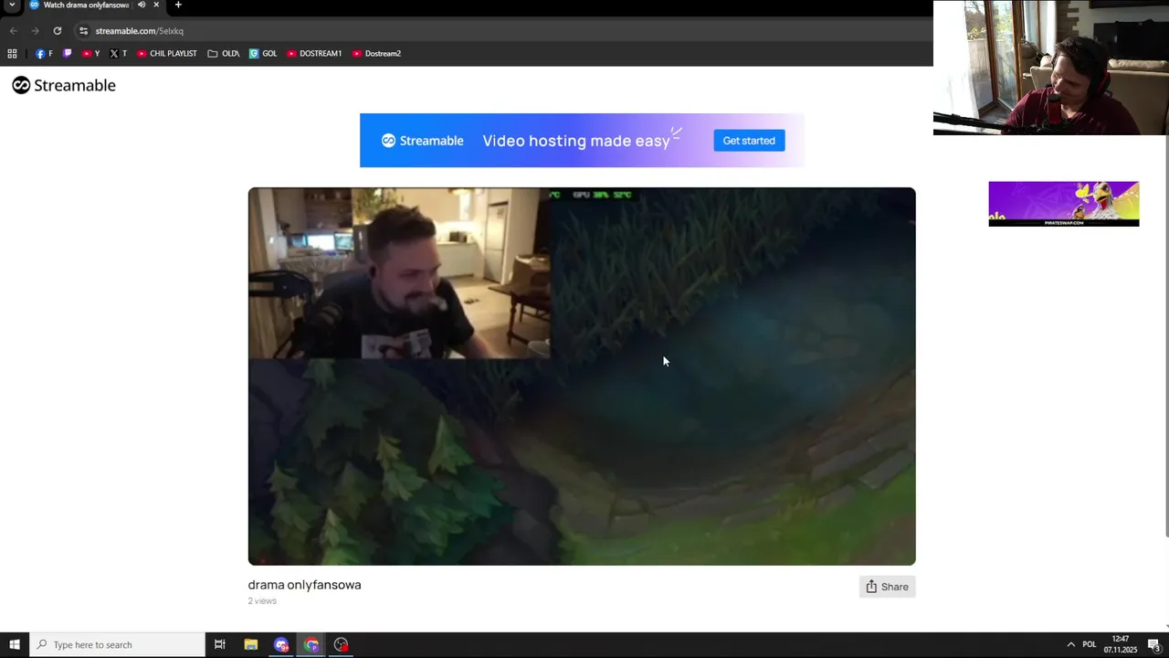This screenshot has height=658, width=1169.
Task: Go back in browser history
Action: 14,31
